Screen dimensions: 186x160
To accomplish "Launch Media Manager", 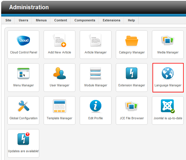I will pos(168,41).
